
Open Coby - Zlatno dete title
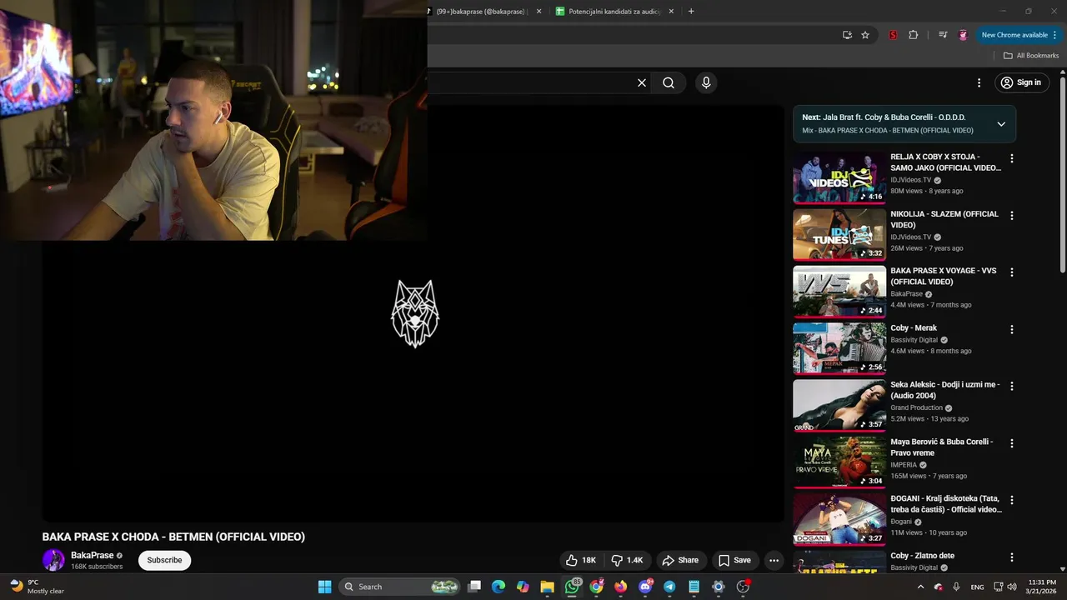[x=923, y=556]
